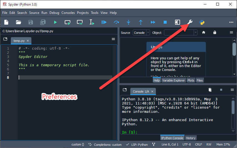Switch to the Plots tab

[x=191, y=80]
